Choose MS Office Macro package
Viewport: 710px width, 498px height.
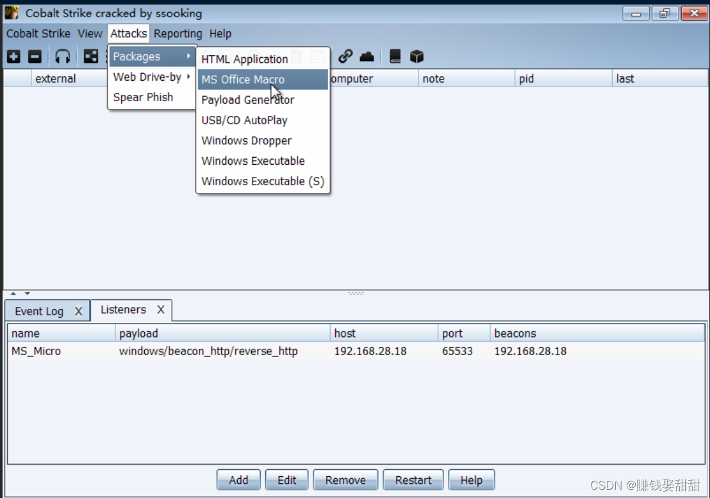coord(263,79)
